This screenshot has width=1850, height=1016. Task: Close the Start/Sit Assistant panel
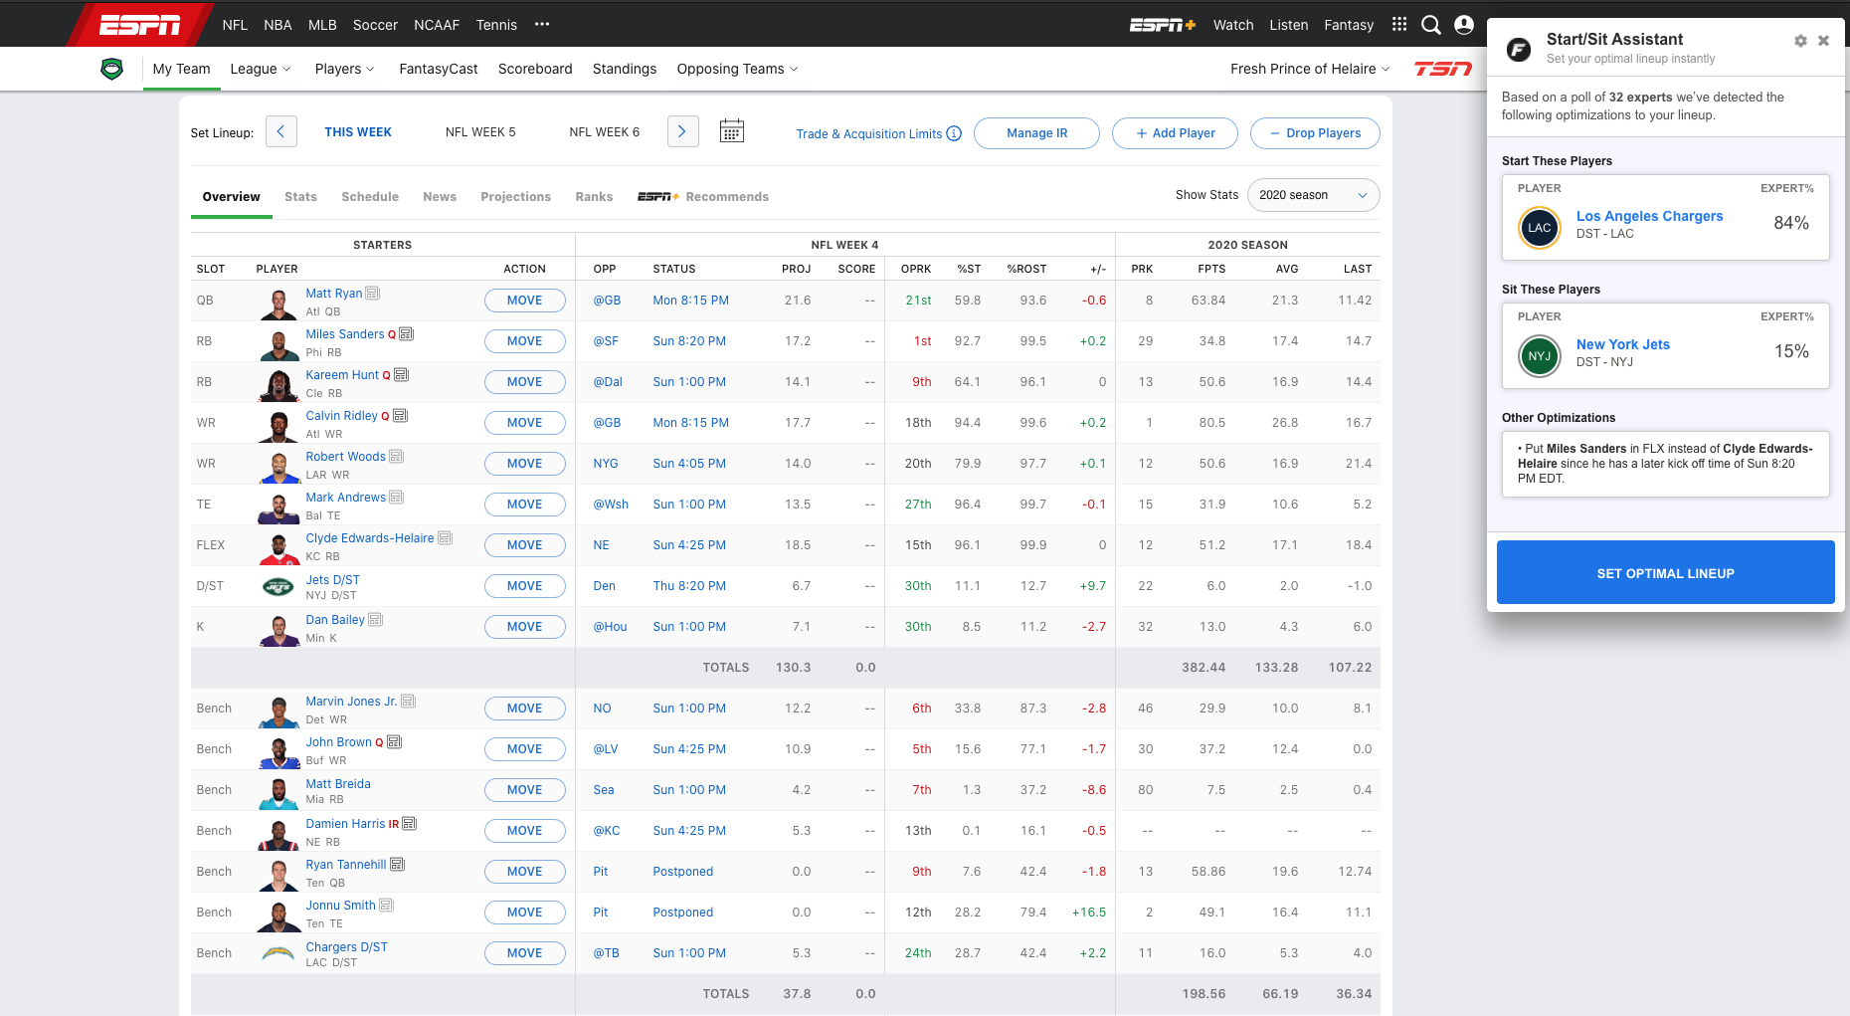pos(1823,41)
